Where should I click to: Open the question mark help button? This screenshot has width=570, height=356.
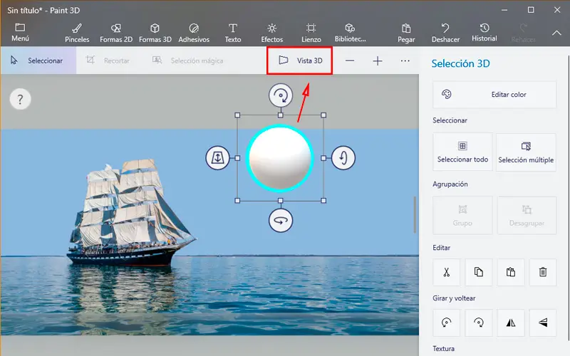(21, 99)
